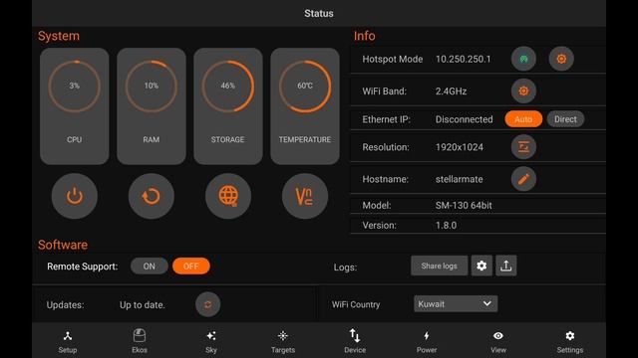Change resolution using the Resolution icon
The width and height of the screenshot is (638, 358).
point(523,147)
